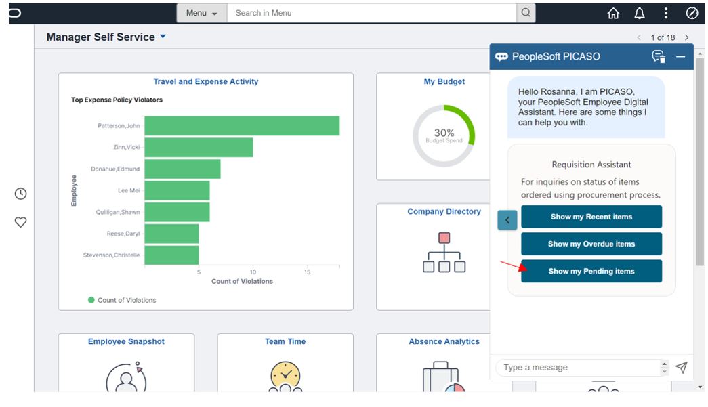Click the "1 of 18" page indicator
This screenshot has width=708, height=407.
pyautogui.click(x=663, y=37)
